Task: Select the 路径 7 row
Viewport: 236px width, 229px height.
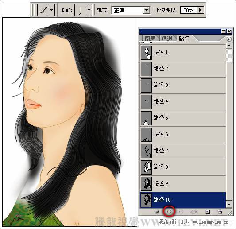Action: [183, 151]
